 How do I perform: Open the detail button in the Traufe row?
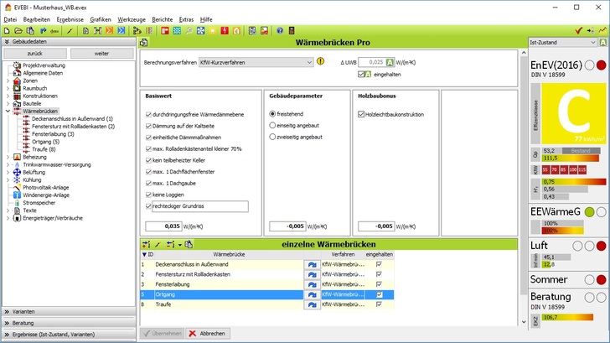311,305
